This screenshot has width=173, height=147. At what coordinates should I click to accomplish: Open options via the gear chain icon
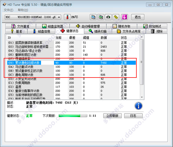tap(116, 17)
